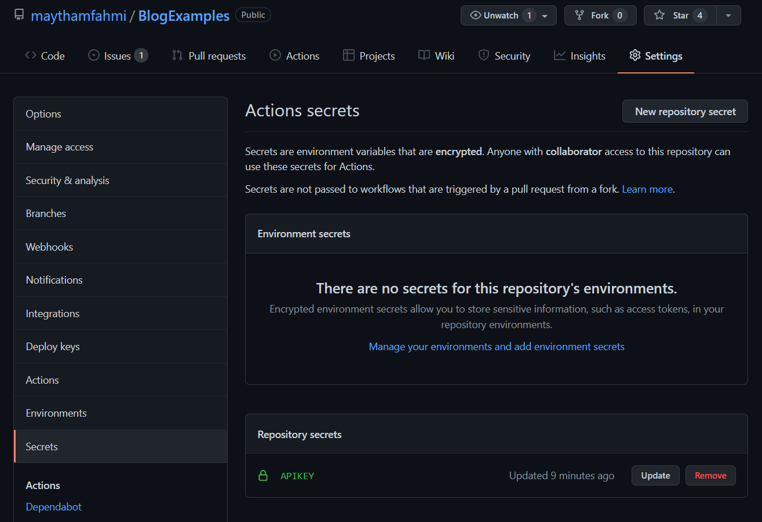Click the Settings gear icon
762x522 pixels.
[x=635, y=56]
